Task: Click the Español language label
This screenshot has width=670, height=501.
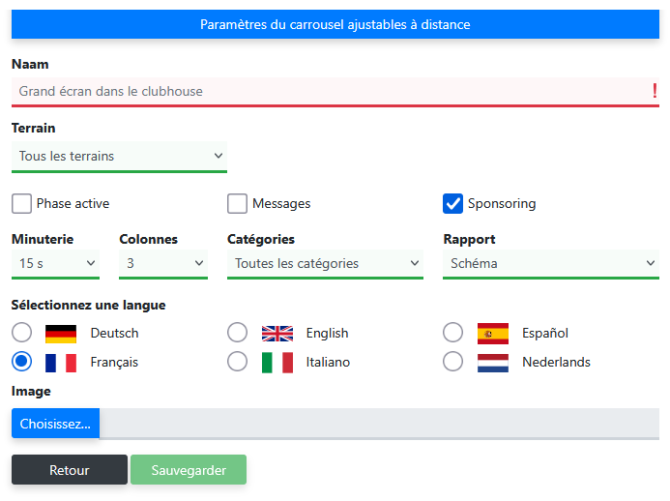Action: pos(545,333)
